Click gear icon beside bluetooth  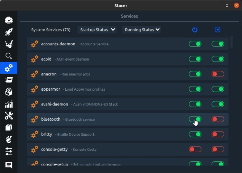[35, 119]
